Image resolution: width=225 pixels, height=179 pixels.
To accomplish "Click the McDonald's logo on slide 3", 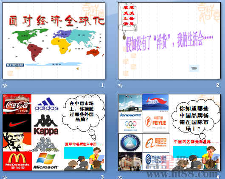I will (17, 161).
